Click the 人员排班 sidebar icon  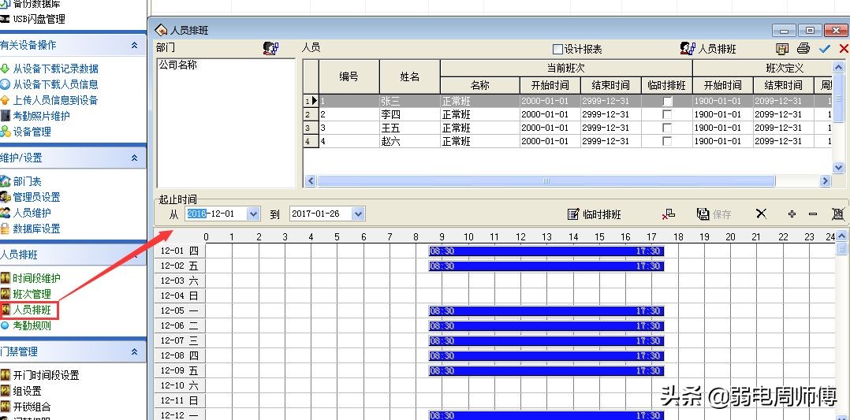(x=6, y=310)
